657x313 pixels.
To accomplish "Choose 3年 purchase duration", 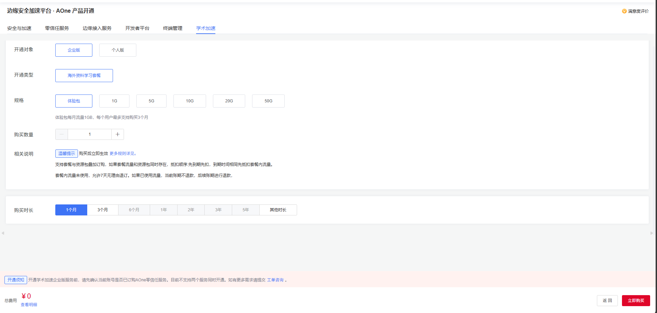I will (218, 210).
